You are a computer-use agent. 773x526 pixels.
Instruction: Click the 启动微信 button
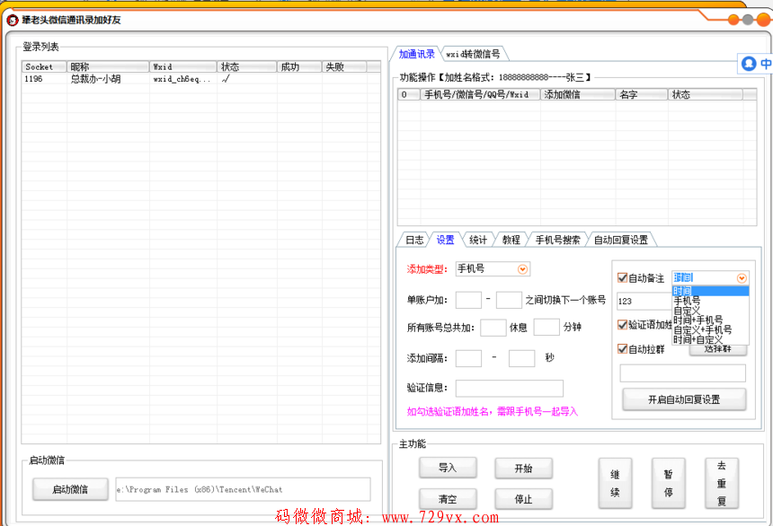pos(70,489)
